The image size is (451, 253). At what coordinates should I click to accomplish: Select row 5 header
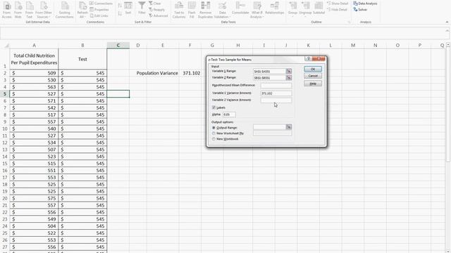[5, 94]
